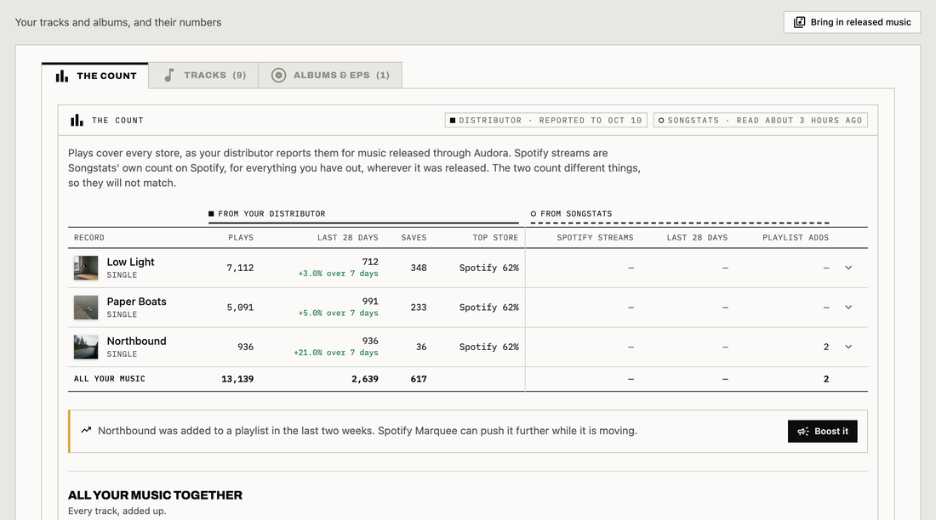The height and width of the screenshot is (520, 936).
Task: Click total saves value 617
Action: tap(419, 379)
